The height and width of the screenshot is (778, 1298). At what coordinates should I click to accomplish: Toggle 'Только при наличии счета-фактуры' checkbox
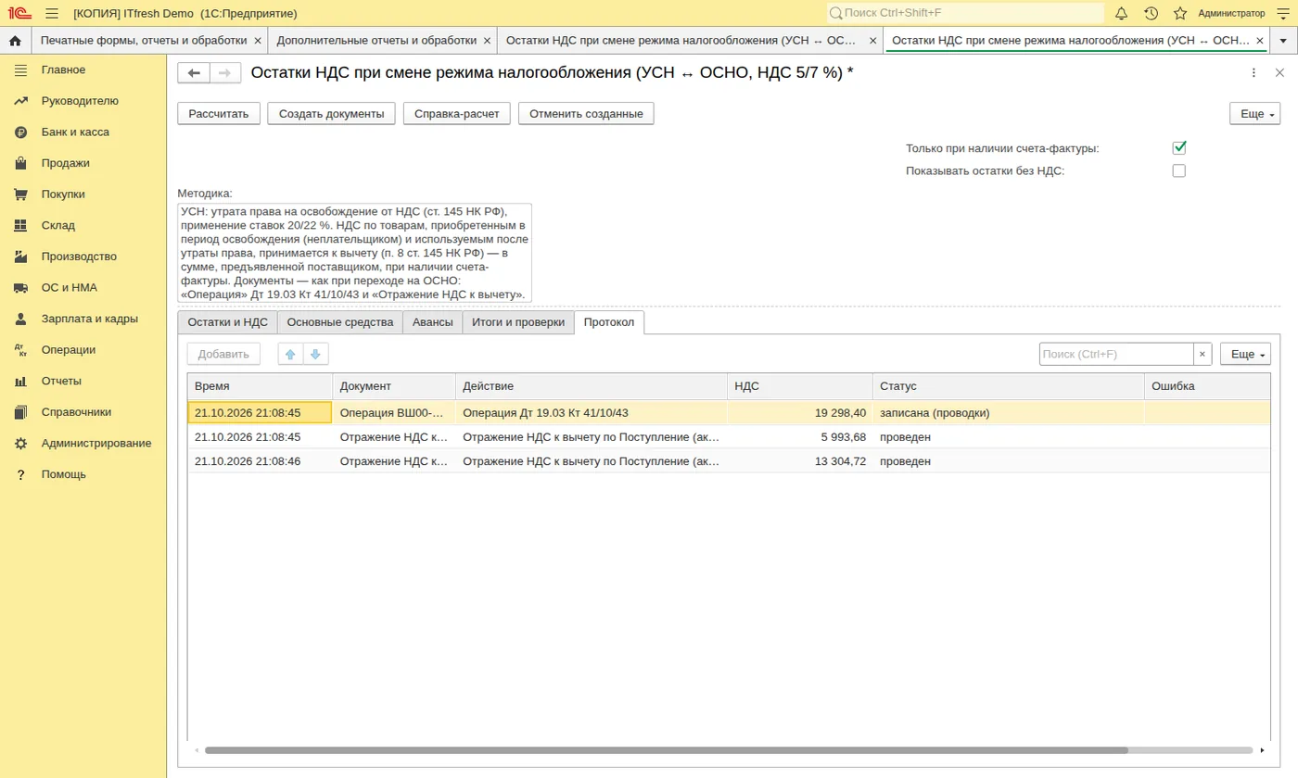point(1179,147)
